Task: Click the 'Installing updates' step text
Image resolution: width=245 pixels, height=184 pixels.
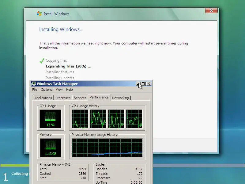Action: coord(60,78)
